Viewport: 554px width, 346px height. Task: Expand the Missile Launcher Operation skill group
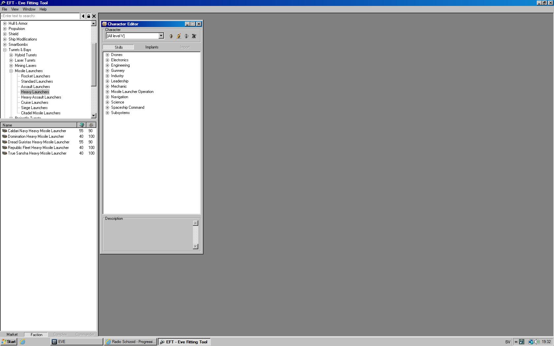pos(107,92)
